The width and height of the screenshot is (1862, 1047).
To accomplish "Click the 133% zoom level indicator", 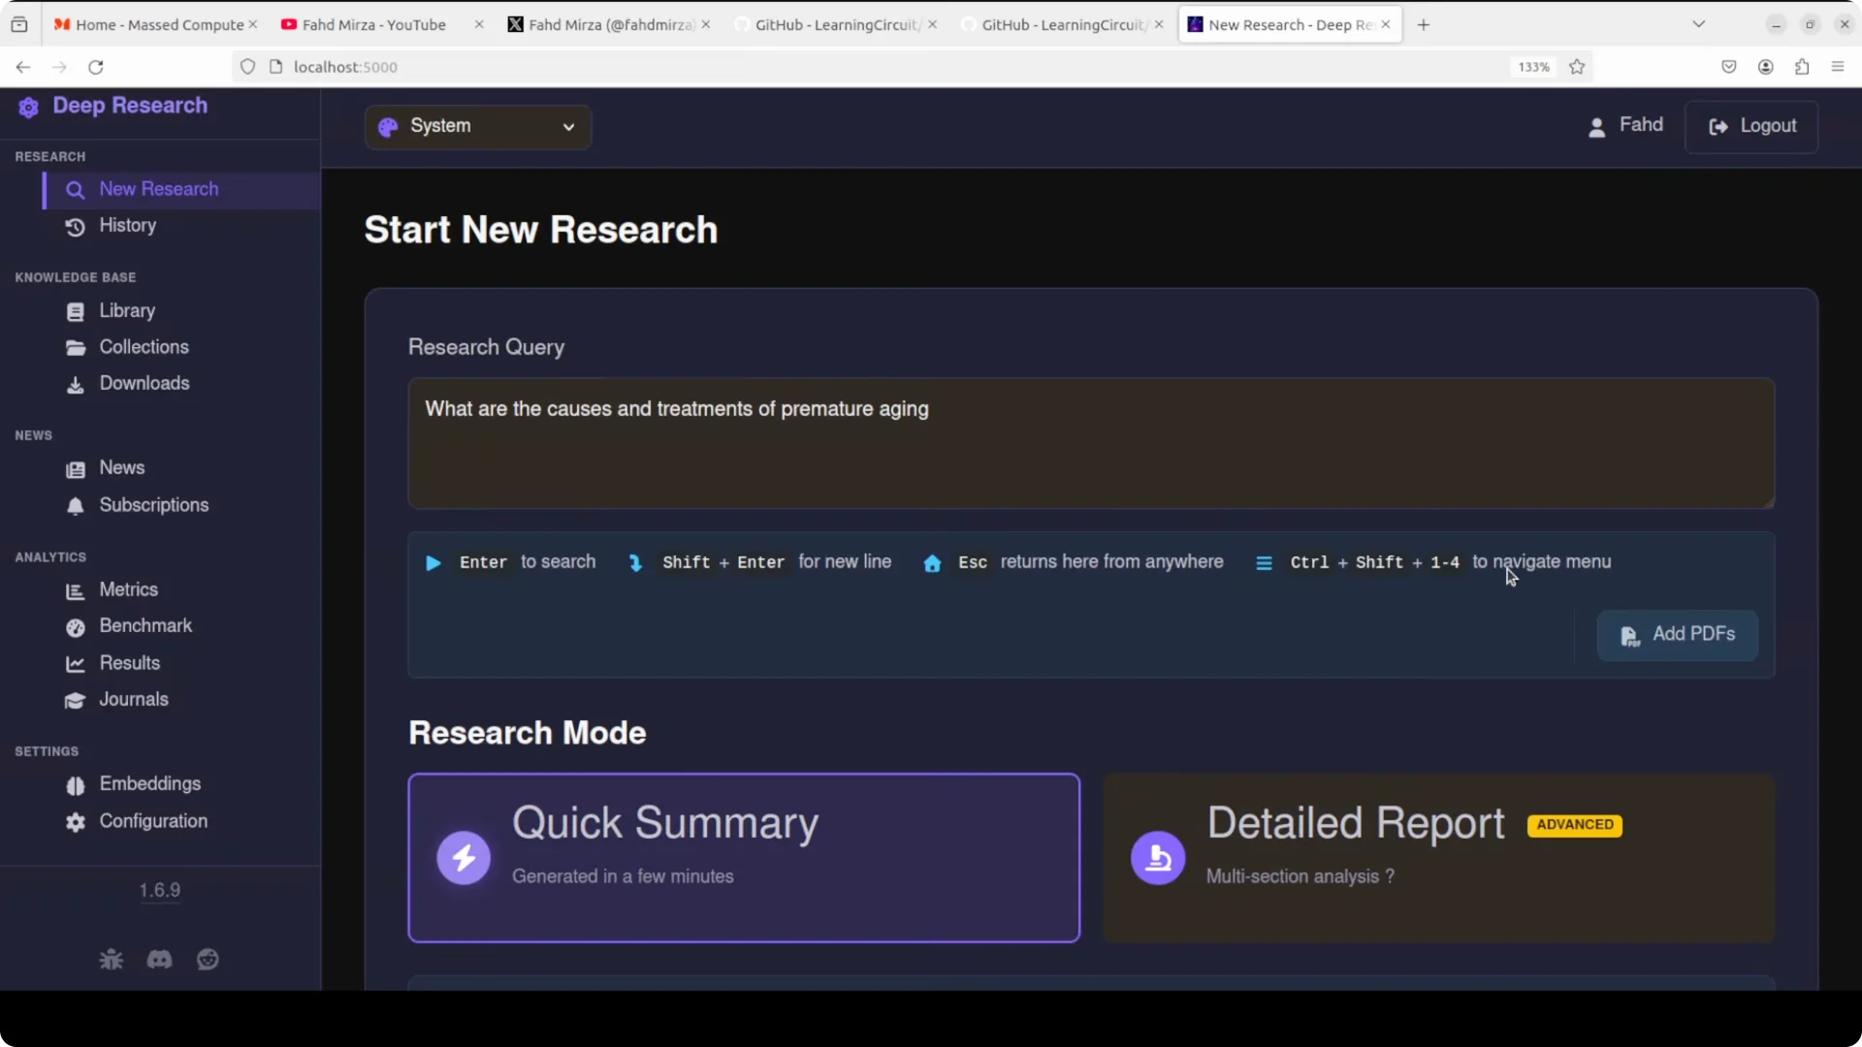I will pyautogui.click(x=1533, y=67).
